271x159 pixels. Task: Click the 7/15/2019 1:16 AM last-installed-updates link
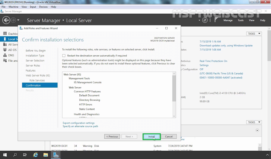210,41
